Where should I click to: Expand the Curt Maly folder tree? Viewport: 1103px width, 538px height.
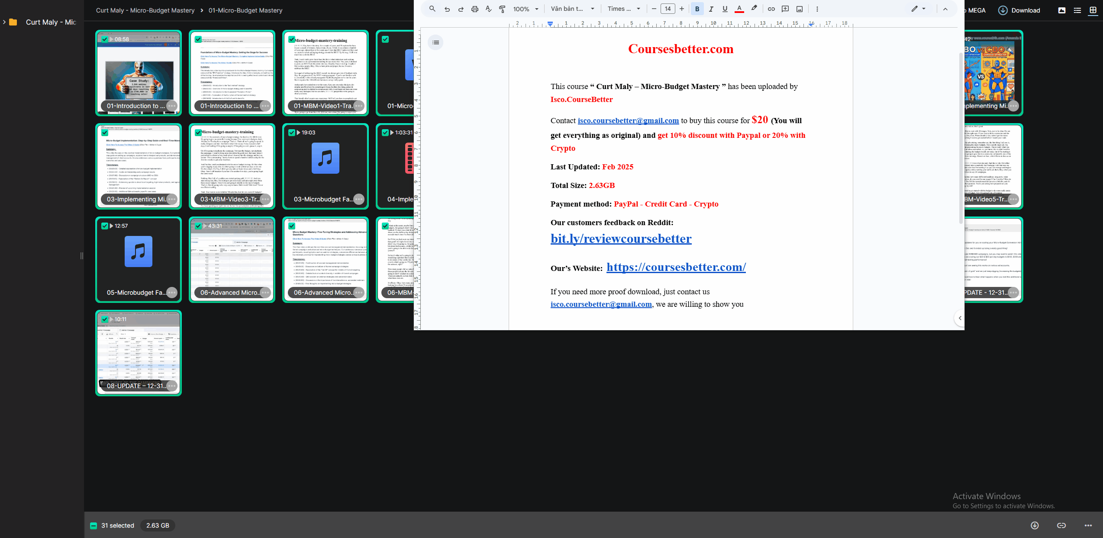4,22
